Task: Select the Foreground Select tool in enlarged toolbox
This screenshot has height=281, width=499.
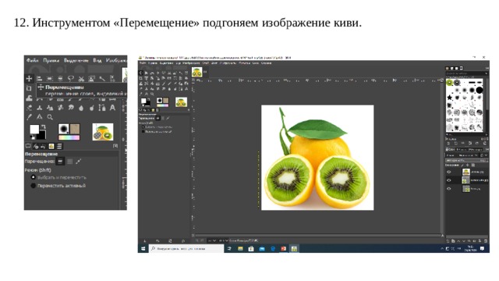Action: tap(92, 78)
